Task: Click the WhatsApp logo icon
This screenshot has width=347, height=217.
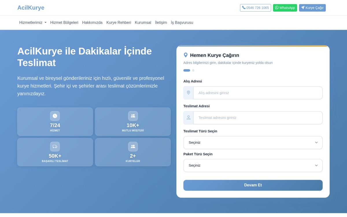Action: [x=277, y=8]
